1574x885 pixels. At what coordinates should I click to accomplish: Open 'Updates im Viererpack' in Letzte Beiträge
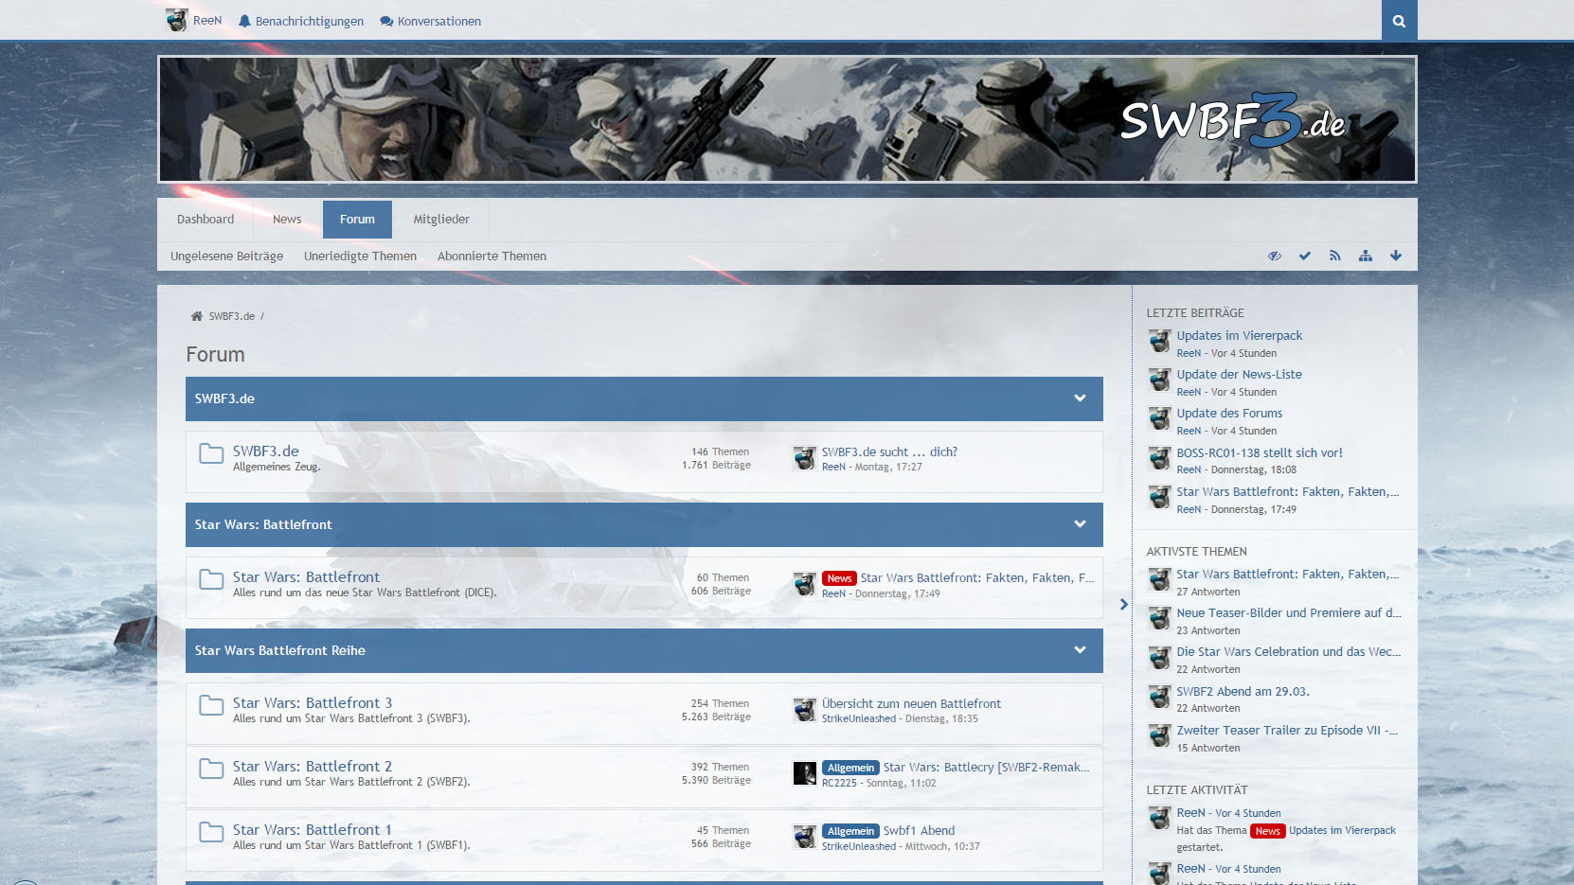click(x=1240, y=336)
